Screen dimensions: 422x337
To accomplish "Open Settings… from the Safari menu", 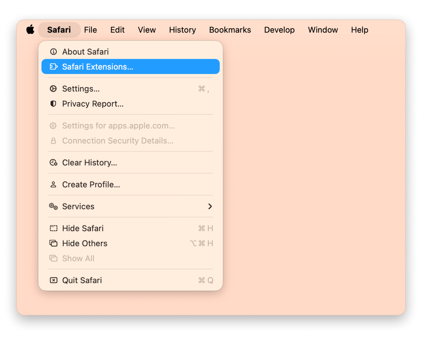I will point(130,89).
